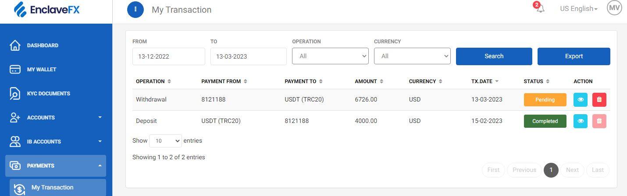Click the From date field
The image size is (627, 196).
click(x=168, y=56)
